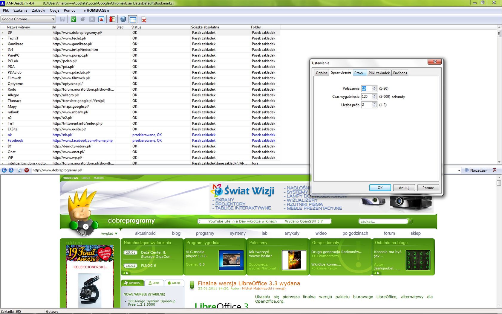Click the Czas wygaśnięcia input field
The height and width of the screenshot is (314, 502).
click(366, 97)
